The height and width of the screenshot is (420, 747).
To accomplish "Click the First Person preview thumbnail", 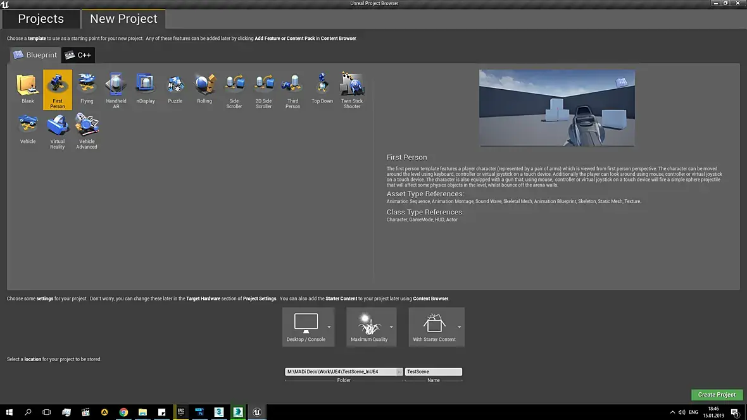I will pos(557,108).
